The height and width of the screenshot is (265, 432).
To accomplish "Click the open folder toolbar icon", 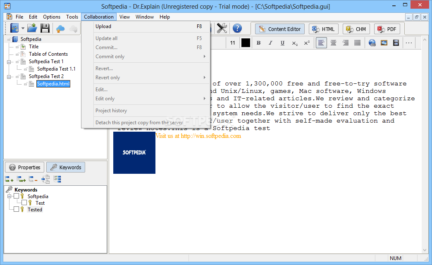I will tap(32, 28).
